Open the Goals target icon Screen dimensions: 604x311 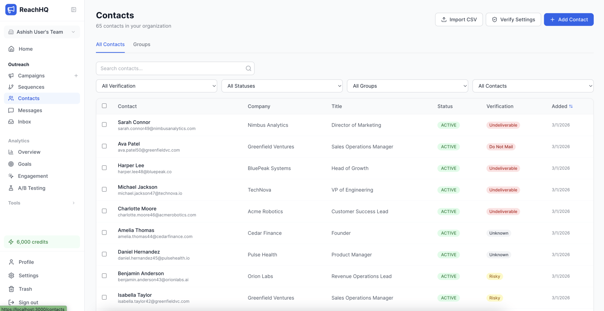11,164
